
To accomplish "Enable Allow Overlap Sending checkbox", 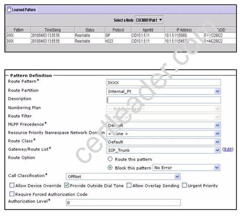I will click(129, 185).
